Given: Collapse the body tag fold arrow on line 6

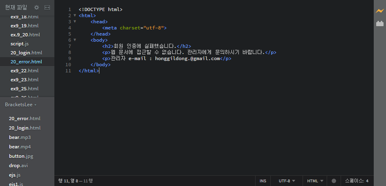Looking at the screenshot, I should click(75, 40).
